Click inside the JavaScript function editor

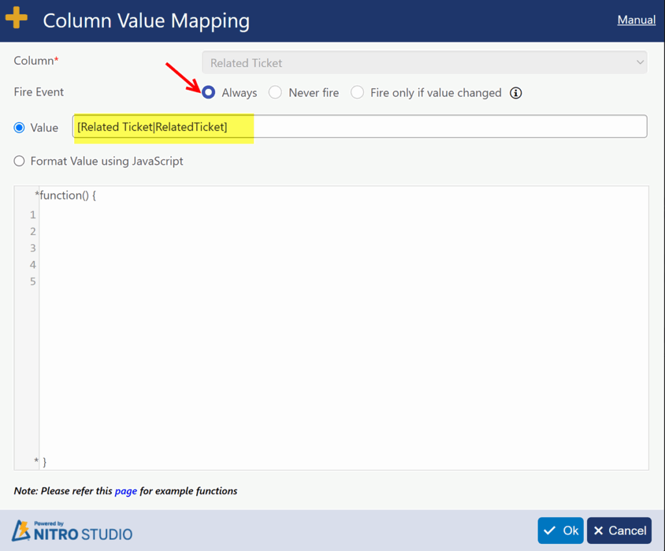(x=344, y=328)
